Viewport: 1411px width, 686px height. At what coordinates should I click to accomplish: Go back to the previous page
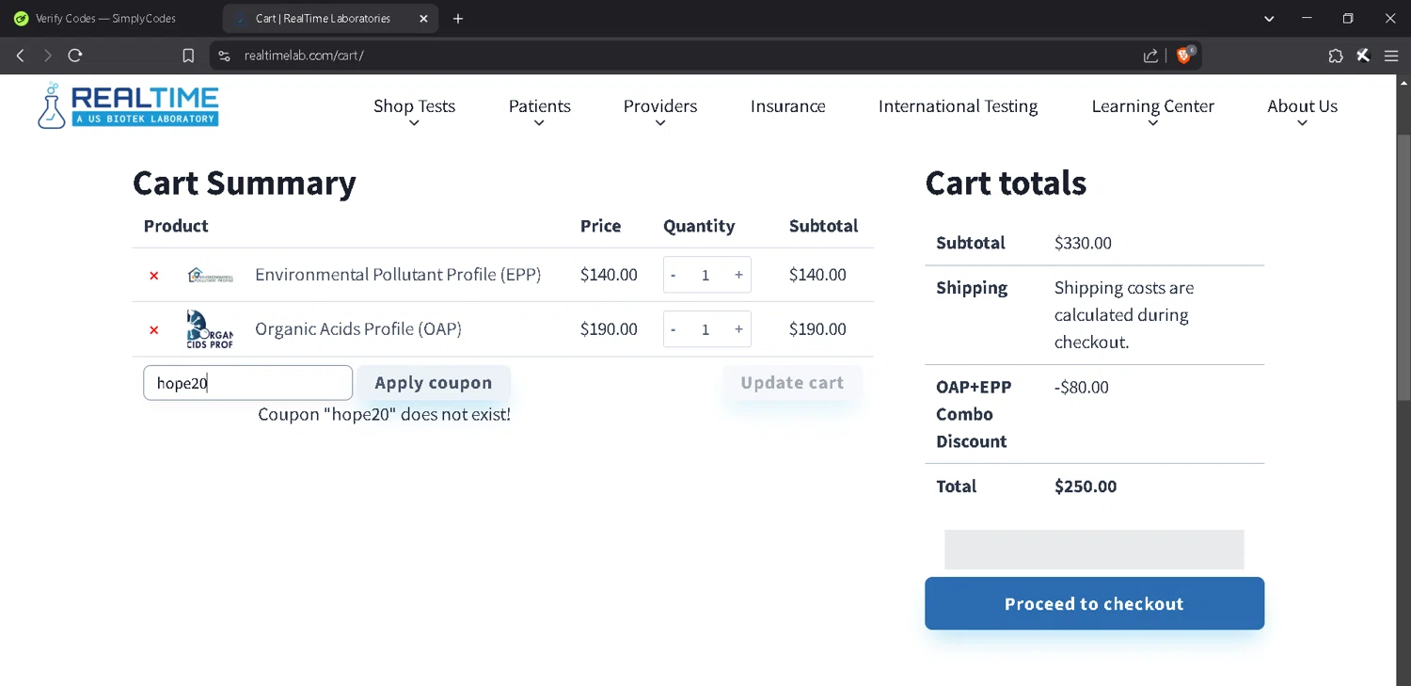pos(21,56)
